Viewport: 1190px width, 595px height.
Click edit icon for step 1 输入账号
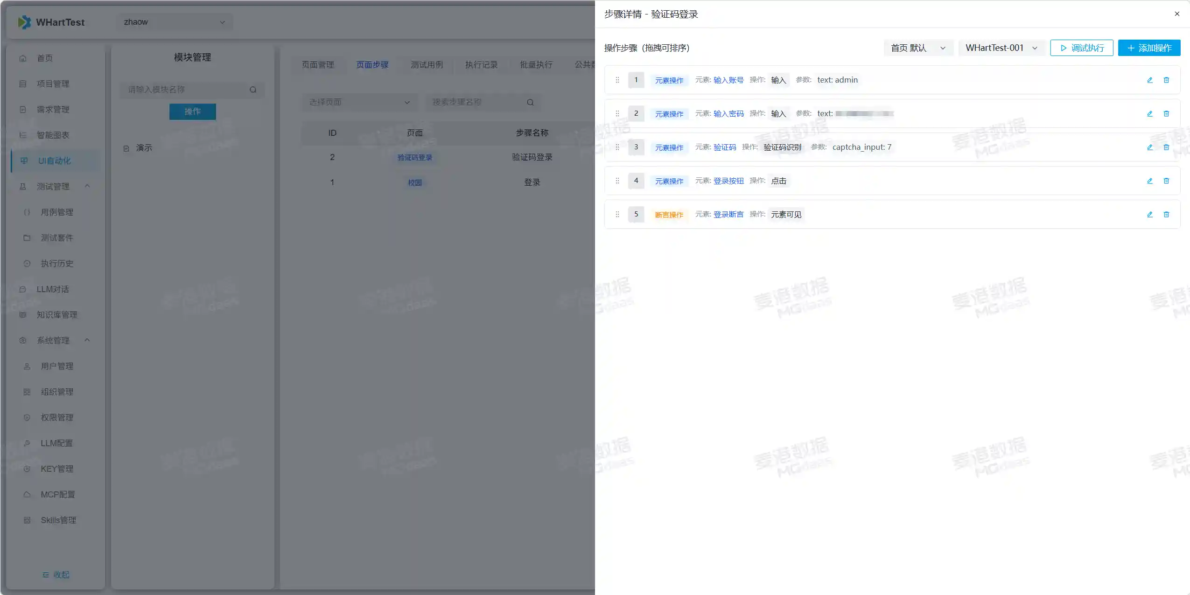pyautogui.click(x=1149, y=80)
